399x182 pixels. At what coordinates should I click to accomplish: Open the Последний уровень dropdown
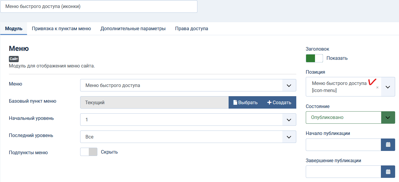pyautogui.click(x=188, y=137)
